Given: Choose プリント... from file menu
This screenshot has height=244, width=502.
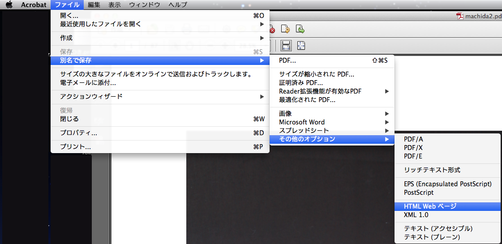Looking at the screenshot, I should 160,147.
